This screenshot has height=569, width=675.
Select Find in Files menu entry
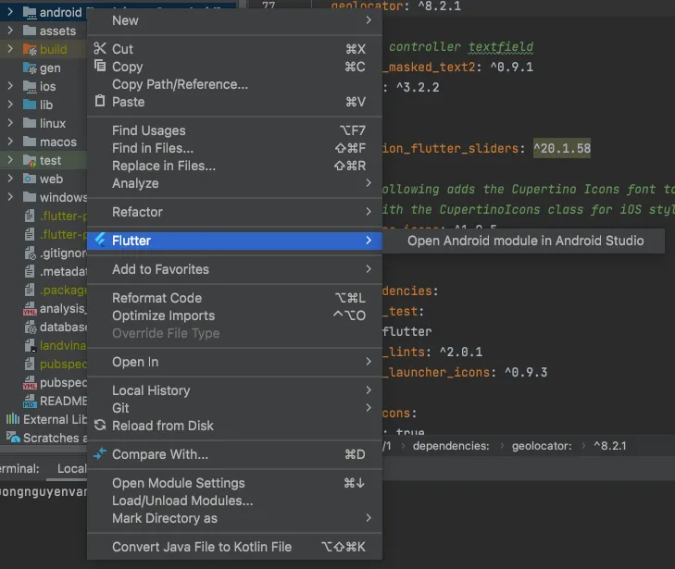click(x=153, y=148)
